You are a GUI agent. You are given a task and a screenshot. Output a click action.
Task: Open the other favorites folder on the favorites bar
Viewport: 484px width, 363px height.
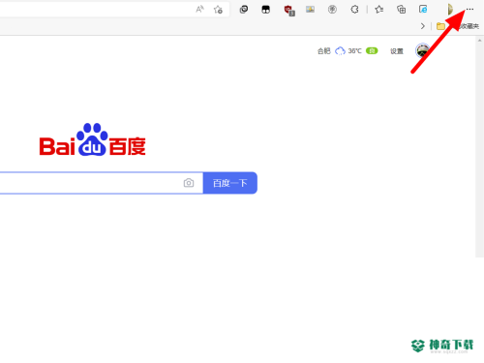(458, 26)
